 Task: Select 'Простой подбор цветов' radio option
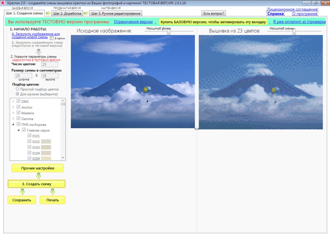18,89
